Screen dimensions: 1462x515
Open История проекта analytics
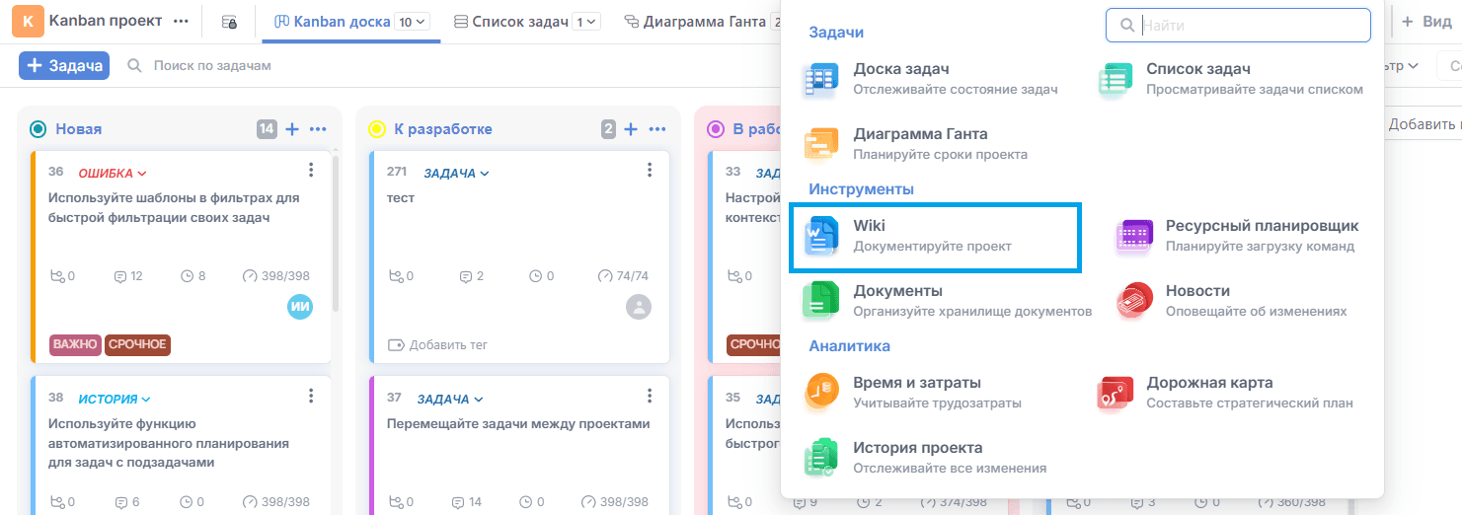[917, 457]
